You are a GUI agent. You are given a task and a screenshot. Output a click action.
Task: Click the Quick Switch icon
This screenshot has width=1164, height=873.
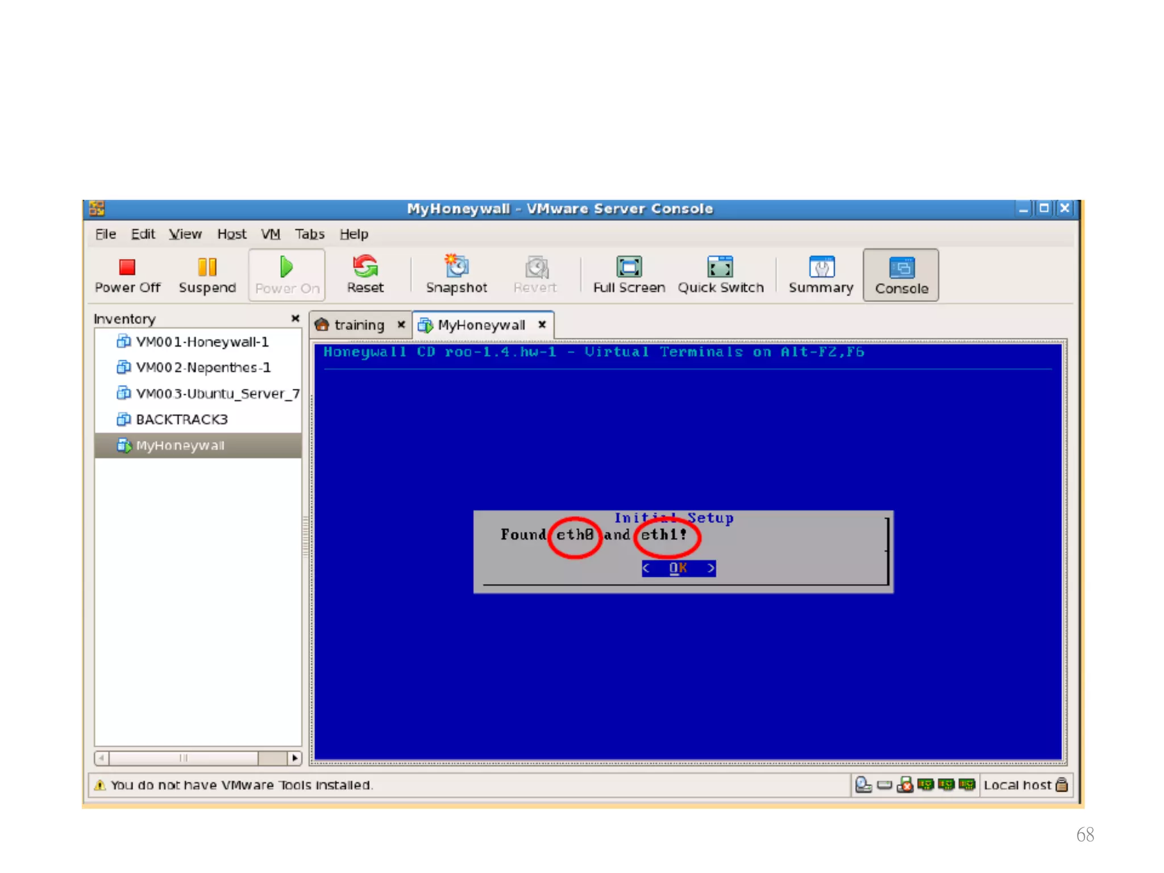[x=720, y=267]
